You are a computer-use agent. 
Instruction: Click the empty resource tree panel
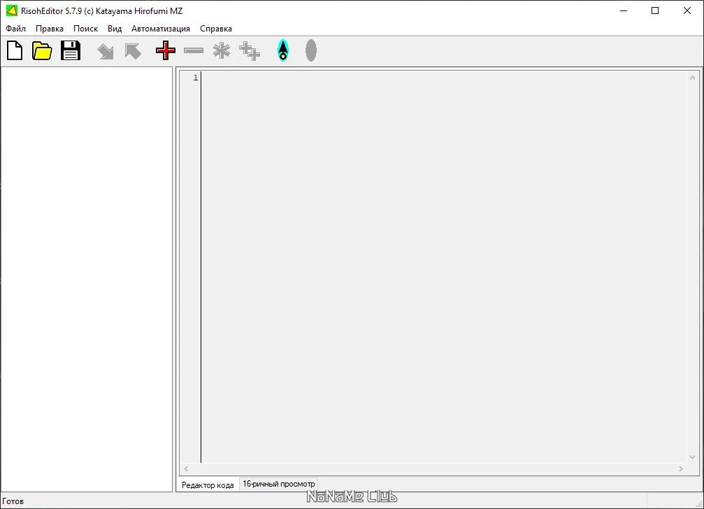coord(87,279)
